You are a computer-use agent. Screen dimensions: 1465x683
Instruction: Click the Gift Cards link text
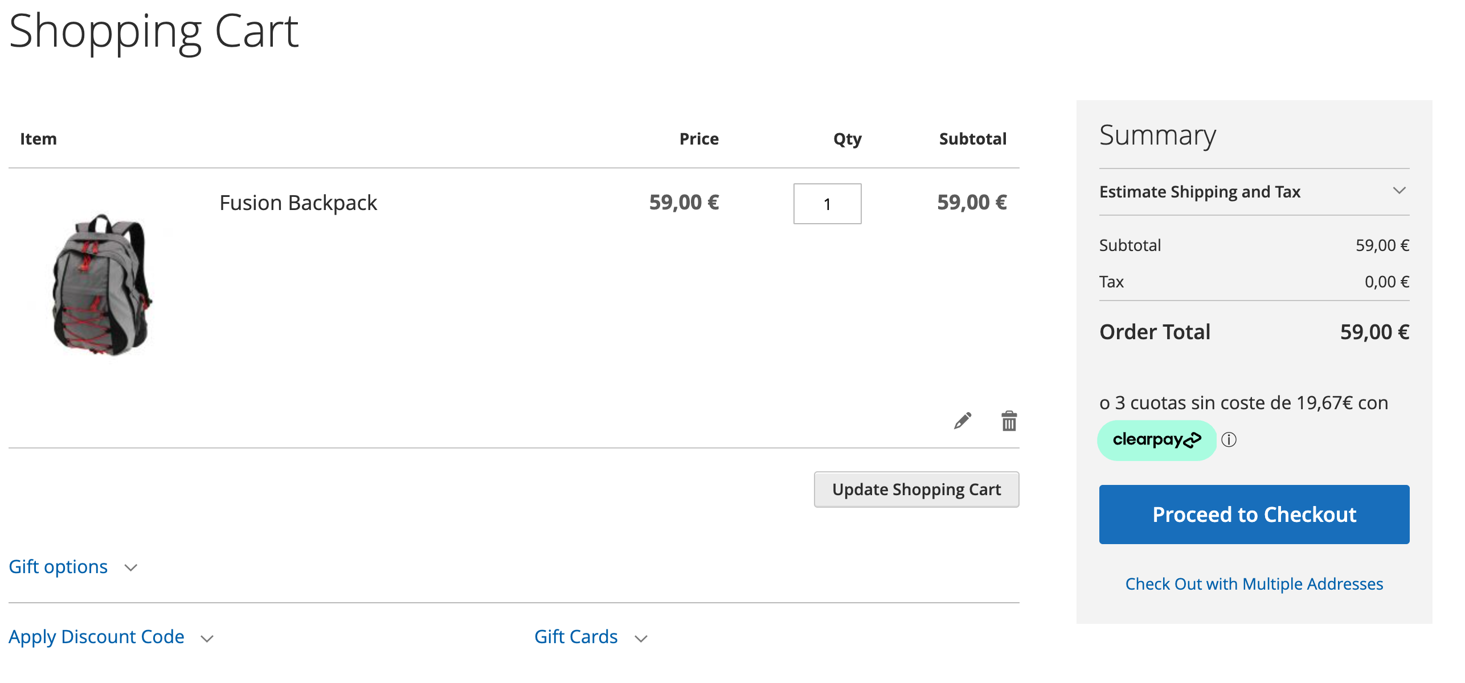click(x=575, y=637)
